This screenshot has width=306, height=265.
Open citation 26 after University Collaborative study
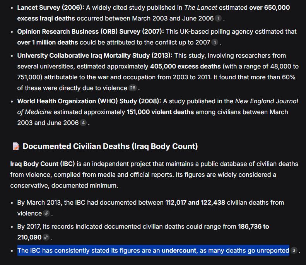pos(133,88)
